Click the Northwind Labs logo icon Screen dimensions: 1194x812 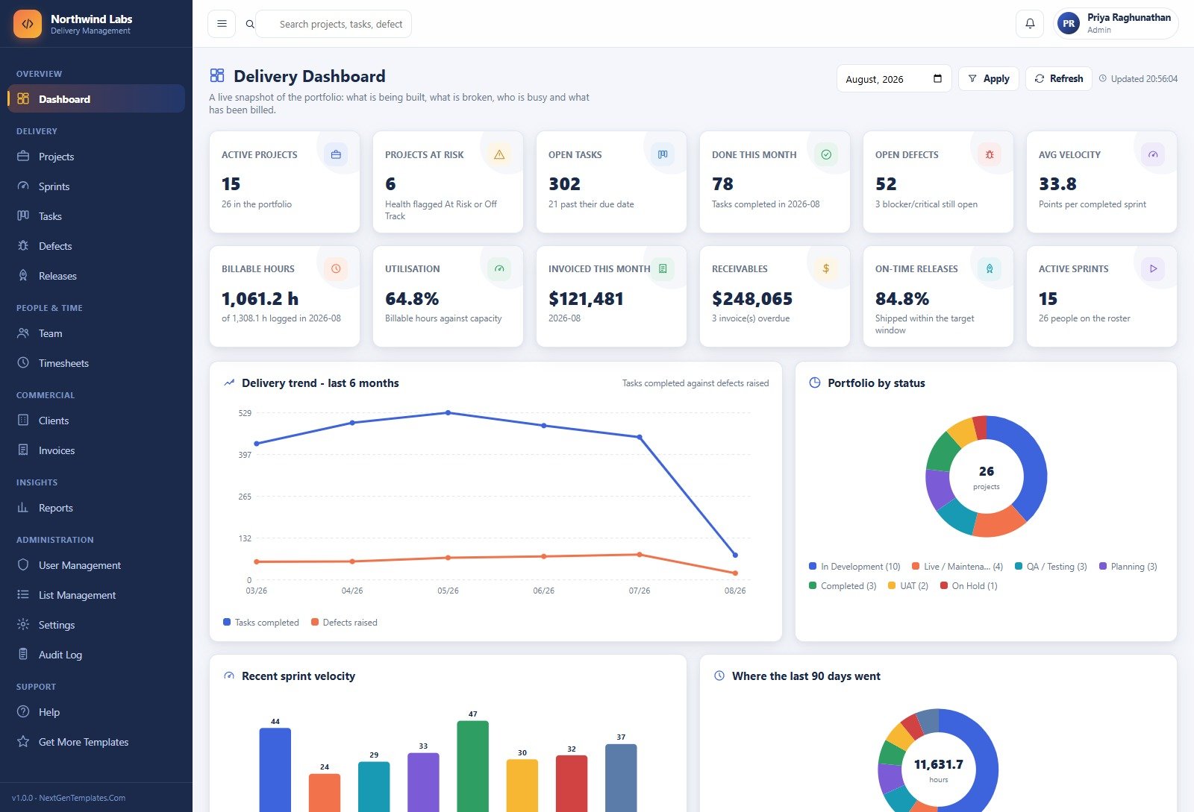28,24
